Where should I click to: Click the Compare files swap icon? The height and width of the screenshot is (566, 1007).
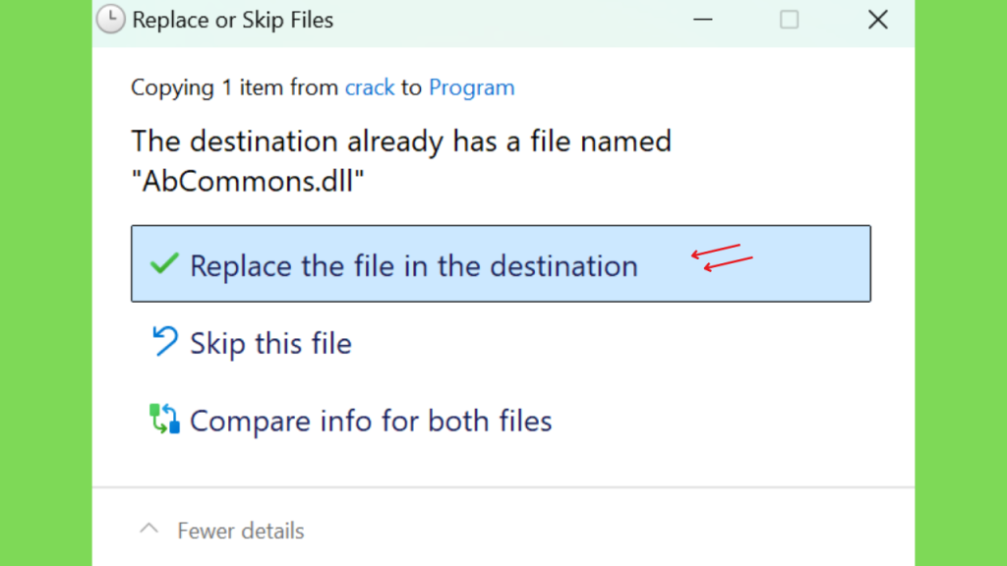164,419
